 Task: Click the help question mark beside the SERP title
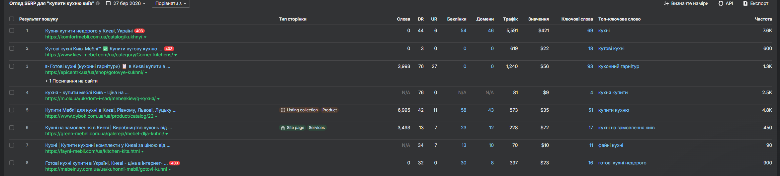pos(98,4)
